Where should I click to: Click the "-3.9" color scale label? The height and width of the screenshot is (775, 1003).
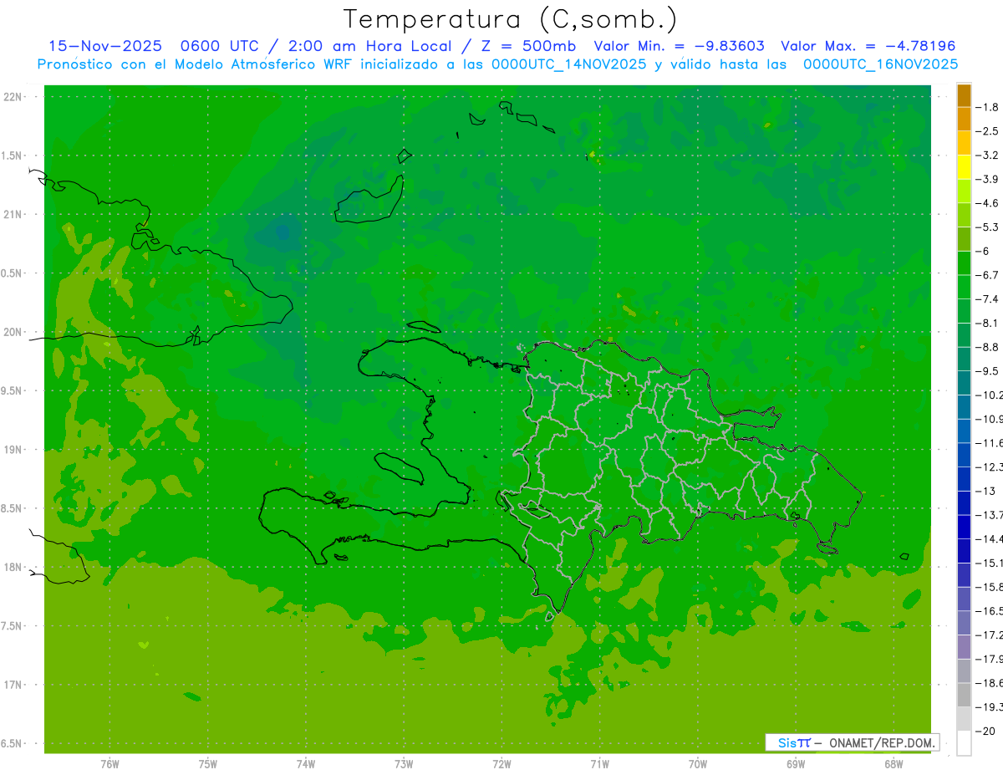(x=987, y=179)
